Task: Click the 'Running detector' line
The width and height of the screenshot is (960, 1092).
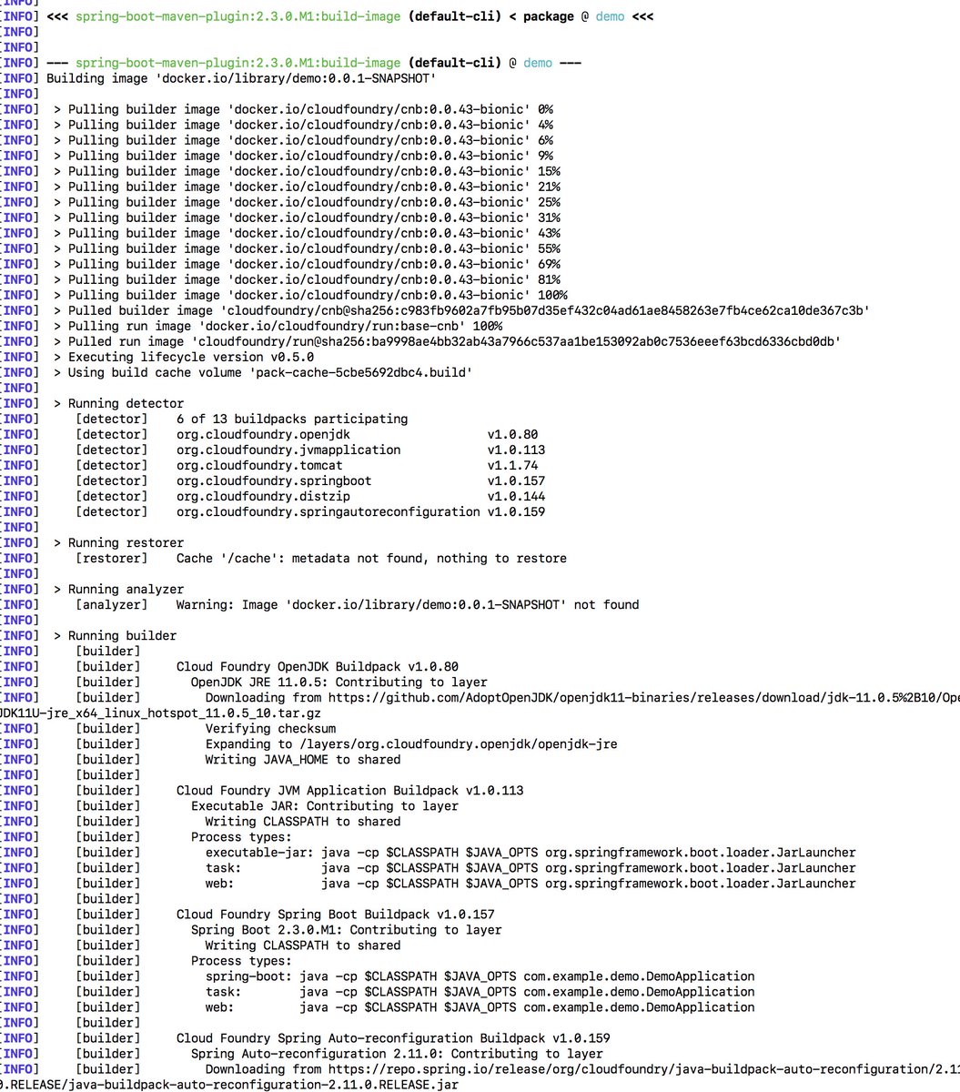Action: (118, 403)
